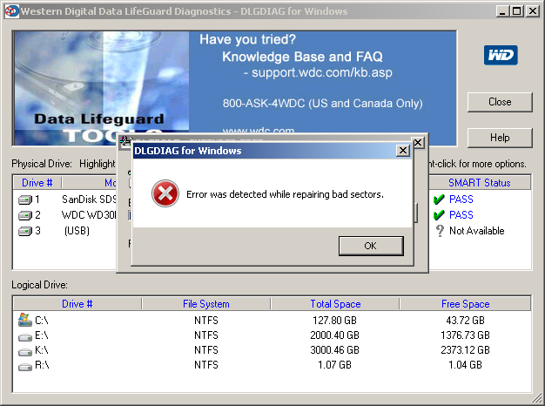Click the PASS status of drive 1
Image resolution: width=545 pixels, height=406 pixels.
(461, 200)
